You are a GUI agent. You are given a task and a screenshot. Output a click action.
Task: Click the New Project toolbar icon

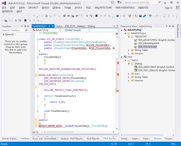tap(130, 16)
